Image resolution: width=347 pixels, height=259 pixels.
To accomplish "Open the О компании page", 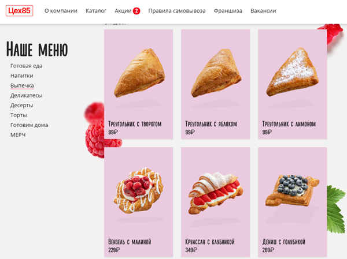I will coord(61,11).
